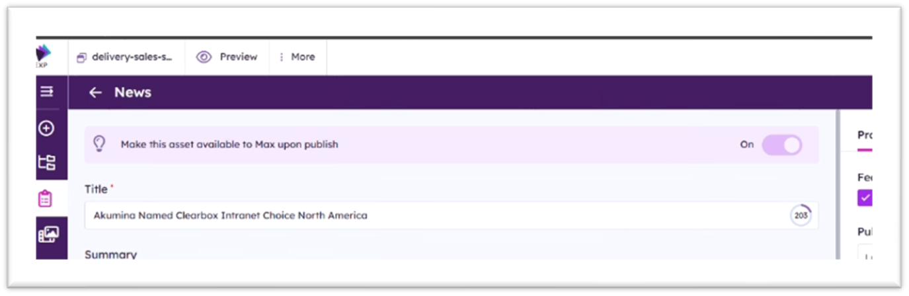The image size is (909, 296).
Task: Click the Akumina EXP logo
Action: (x=44, y=56)
